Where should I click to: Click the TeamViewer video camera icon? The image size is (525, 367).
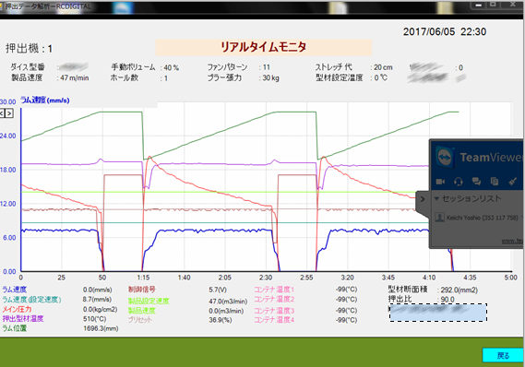440,182
